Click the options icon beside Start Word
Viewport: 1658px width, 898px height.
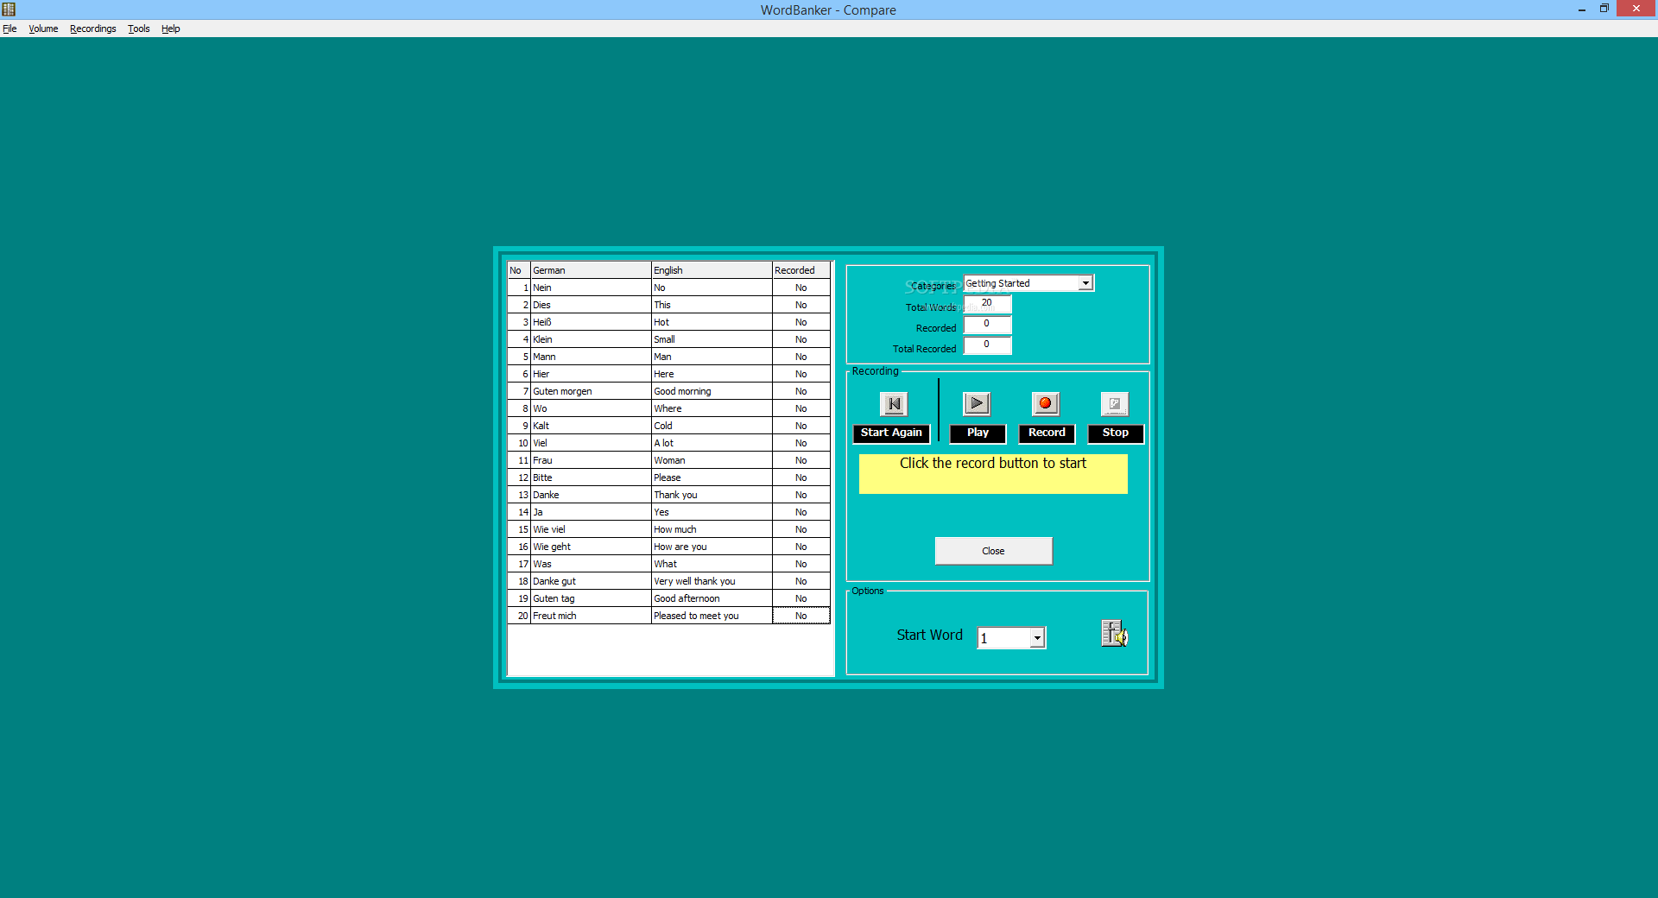click(1115, 633)
